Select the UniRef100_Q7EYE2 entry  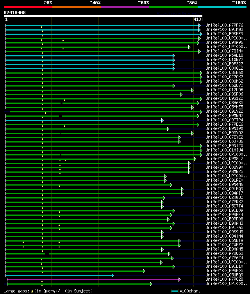pyautogui.click(x=224, y=137)
